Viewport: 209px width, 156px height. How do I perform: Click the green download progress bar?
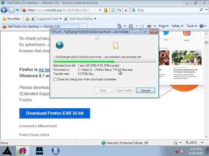coord(104,61)
